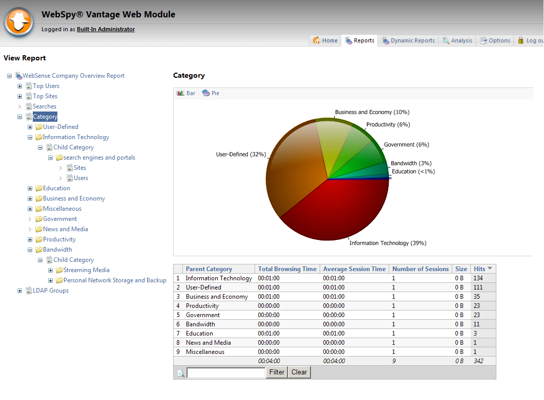The height and width of the screenshot is (400, 544).
Task: Click the Searches report icon
Action: click(x=29, y=106)
